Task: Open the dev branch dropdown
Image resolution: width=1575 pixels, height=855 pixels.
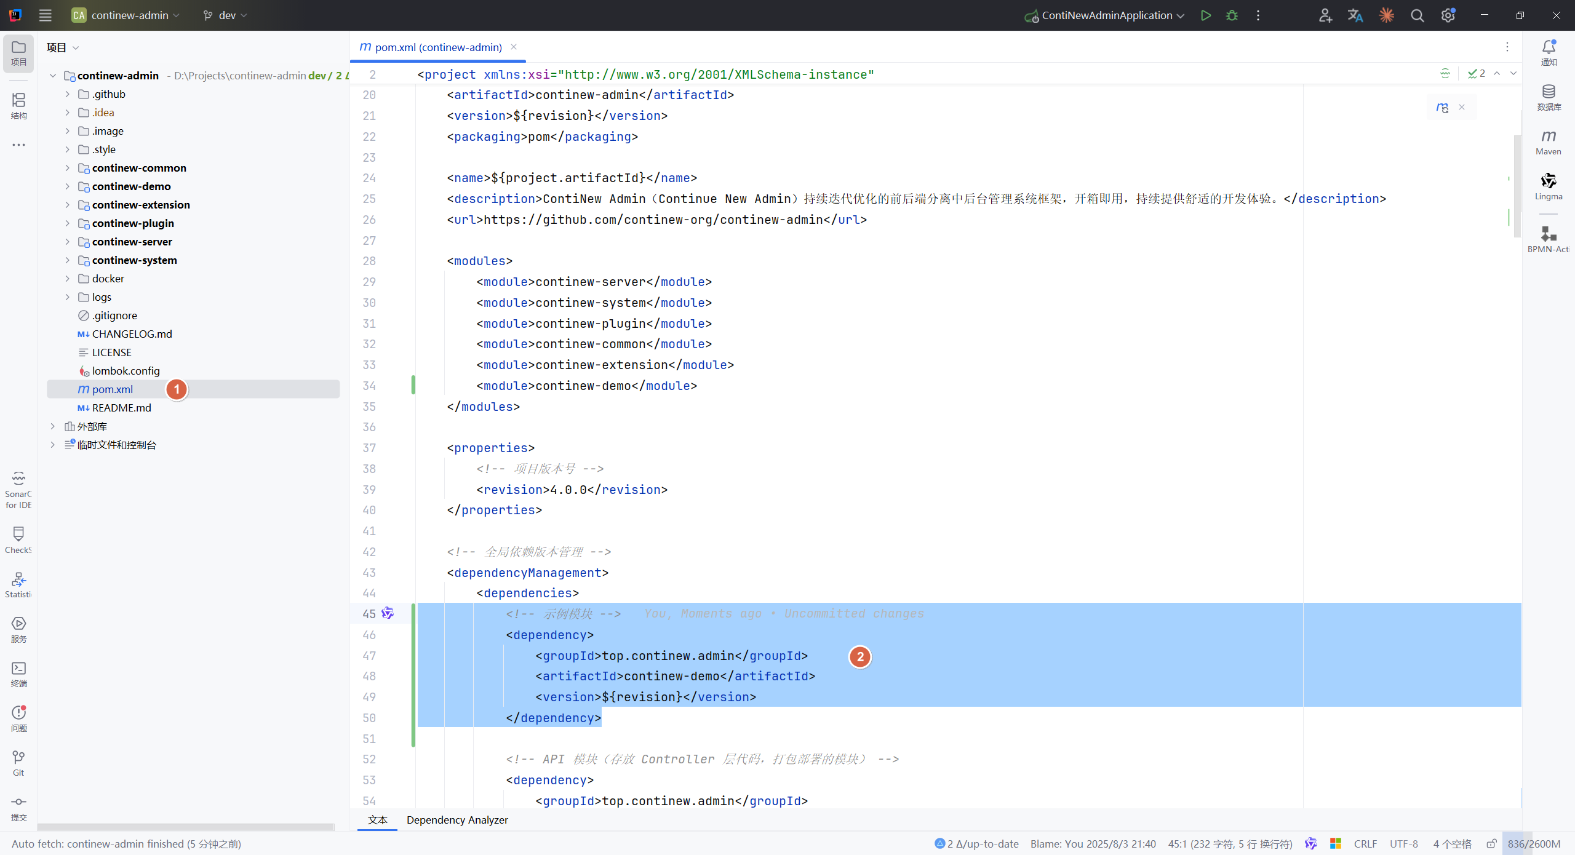Action: click(x=225, y=15)
